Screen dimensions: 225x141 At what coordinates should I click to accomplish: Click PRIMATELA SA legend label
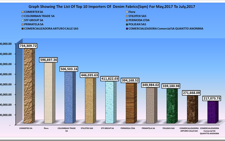(34, 24)
